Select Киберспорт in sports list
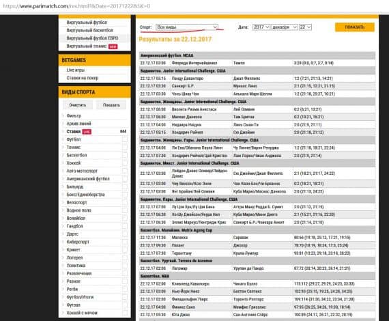Image resolution: width=389 pixels, height=321 pixels. [78, 242]
